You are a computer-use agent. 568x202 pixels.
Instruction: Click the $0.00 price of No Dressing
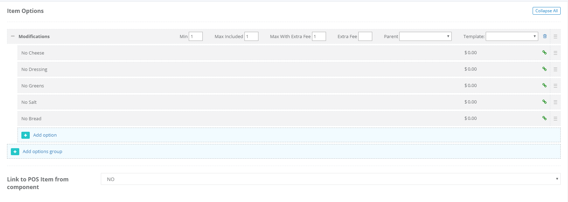coord(471,69)
